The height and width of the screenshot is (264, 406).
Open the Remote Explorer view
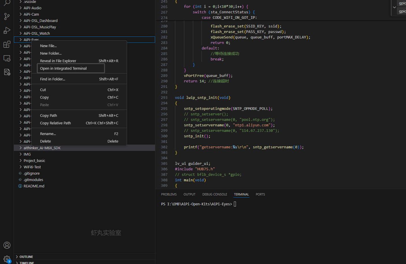[x=7, y=58]
